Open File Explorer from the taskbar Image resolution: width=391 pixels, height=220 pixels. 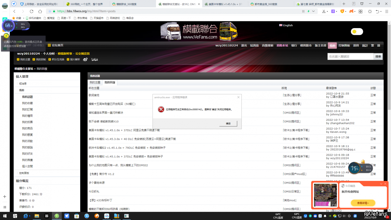[37, 216]
